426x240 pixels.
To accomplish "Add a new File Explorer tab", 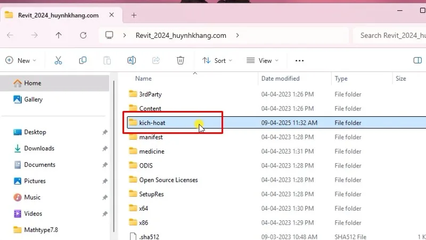I will click(x=134, y=15).
